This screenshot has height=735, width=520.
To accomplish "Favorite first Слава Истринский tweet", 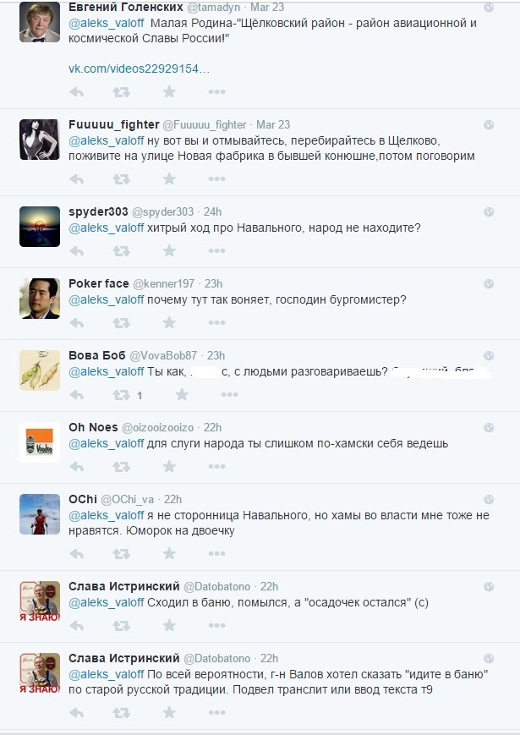I will (169, 625).
